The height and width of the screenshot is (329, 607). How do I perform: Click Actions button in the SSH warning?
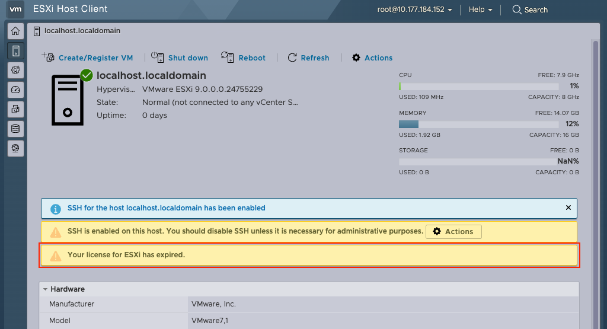pyautogui.click(x=453, y=231)
